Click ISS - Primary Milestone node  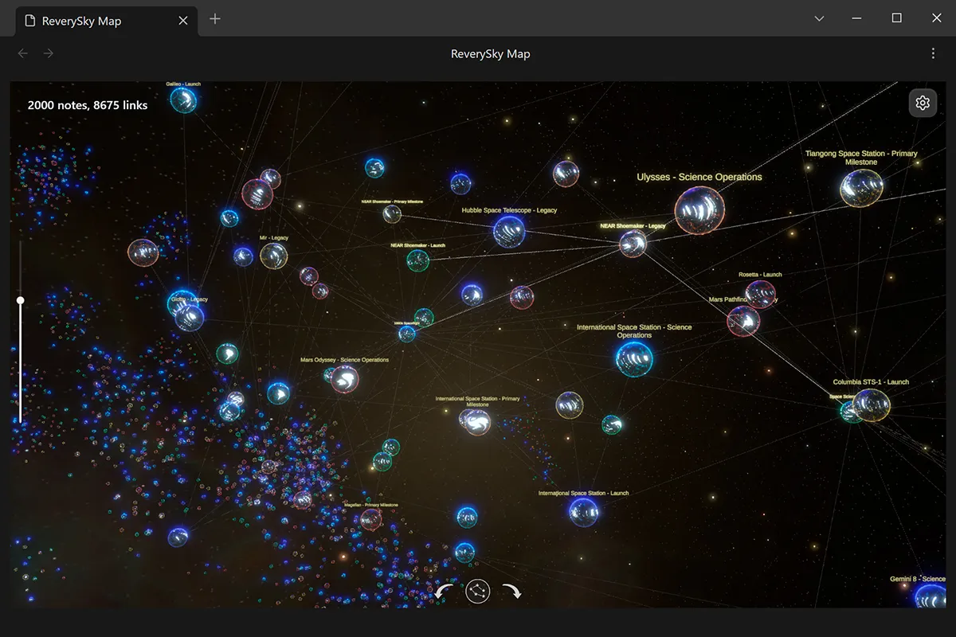476,422
